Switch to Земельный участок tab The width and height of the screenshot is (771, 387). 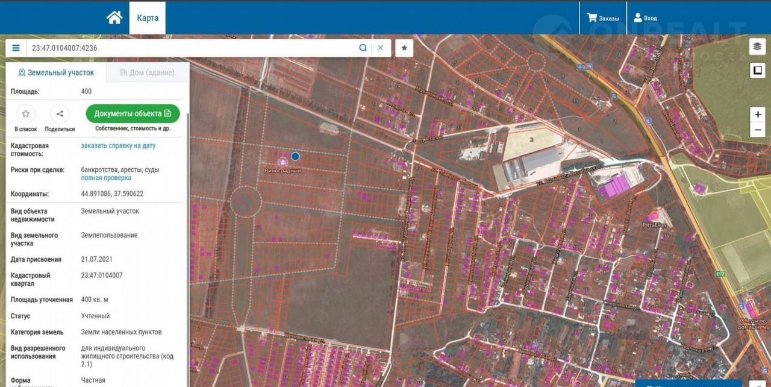57,72
